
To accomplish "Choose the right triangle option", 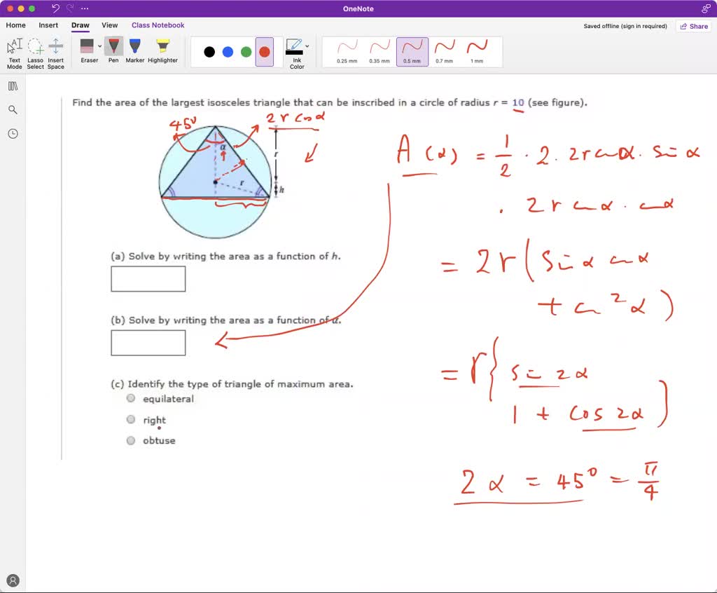I will click(x=130, y=419).
